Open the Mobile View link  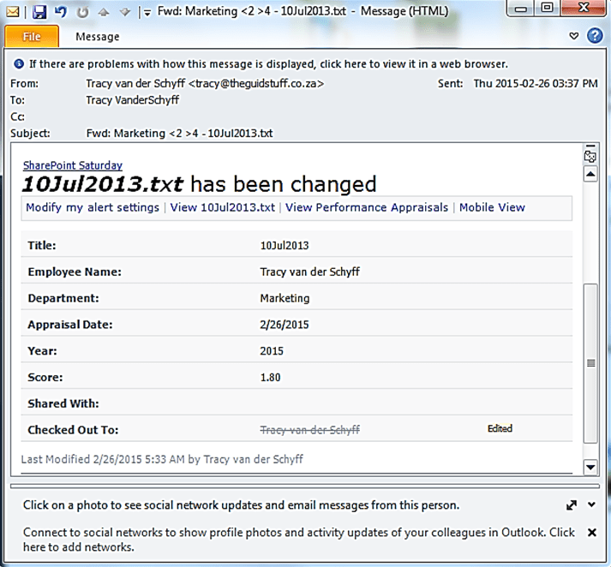[x=492, y=207]
